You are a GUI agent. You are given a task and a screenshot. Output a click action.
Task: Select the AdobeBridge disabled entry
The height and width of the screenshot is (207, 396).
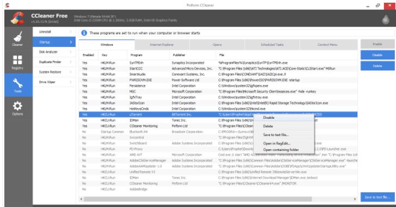pyautogui.click(x=218, y=190)
